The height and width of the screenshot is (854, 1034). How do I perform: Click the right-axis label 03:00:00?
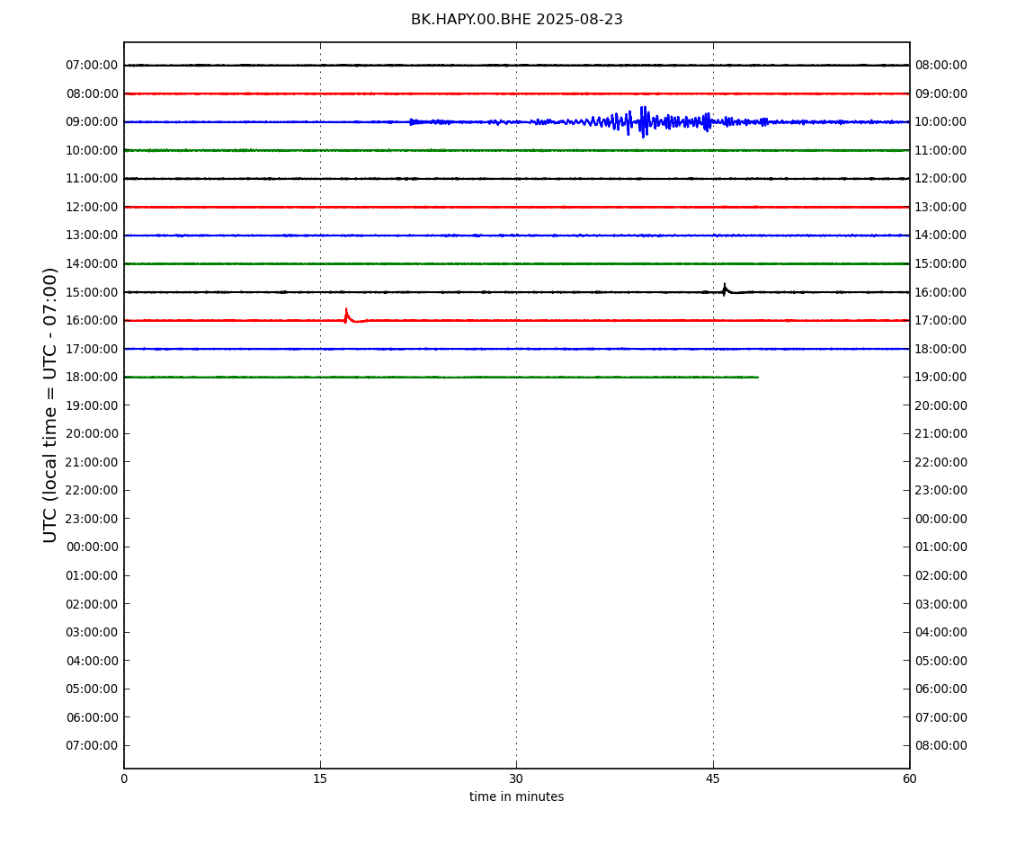click(x=941, y=604)
